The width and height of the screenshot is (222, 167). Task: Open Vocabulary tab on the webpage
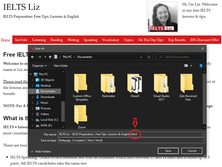(110, 40)
